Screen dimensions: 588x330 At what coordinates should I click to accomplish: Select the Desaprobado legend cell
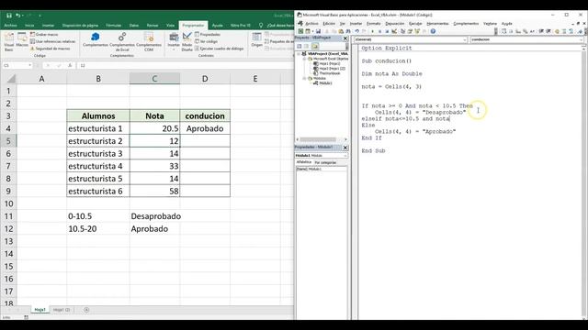[154, 216]
